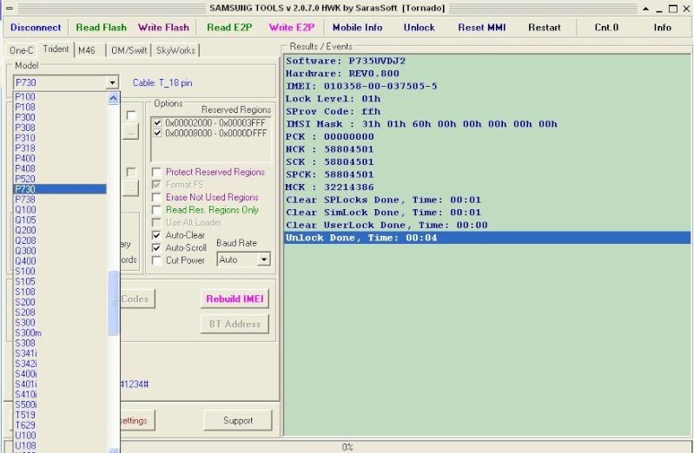Pick model S341i from the list
Image resolution: width=694 pixels, height=453 pixels.
tap(60, 353)
